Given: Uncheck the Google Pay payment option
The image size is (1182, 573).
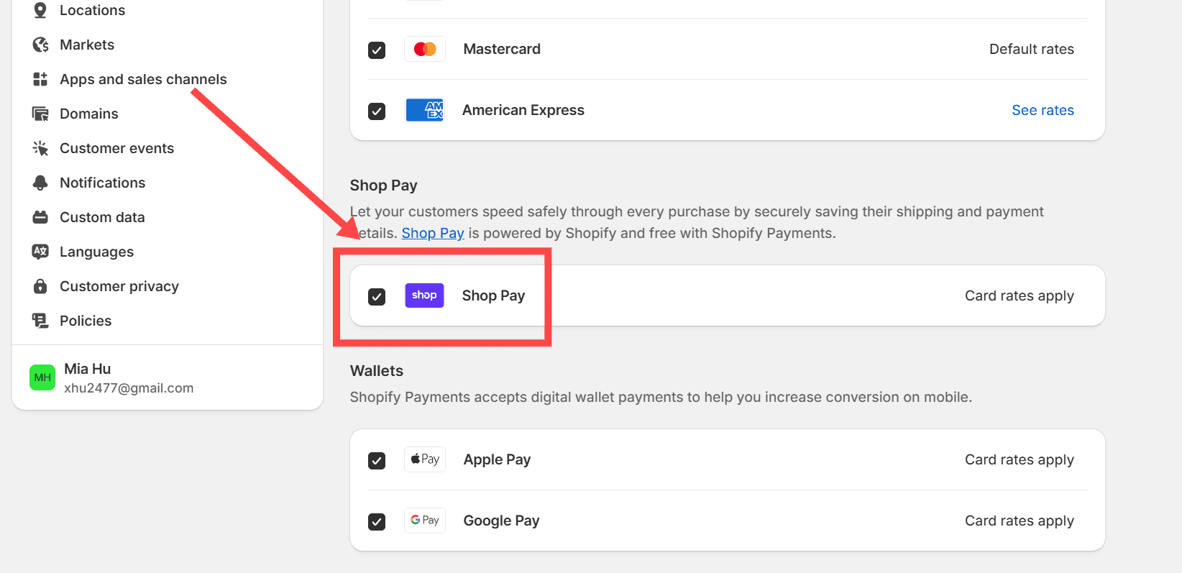Looking at the screenshot, I should point(377,522).
